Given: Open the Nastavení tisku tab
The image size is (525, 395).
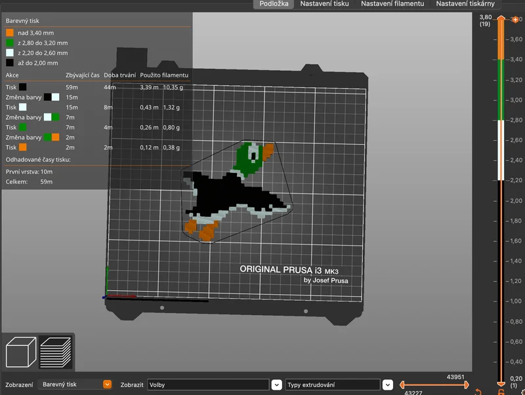Looking at the screenshot, I should 324,4.
